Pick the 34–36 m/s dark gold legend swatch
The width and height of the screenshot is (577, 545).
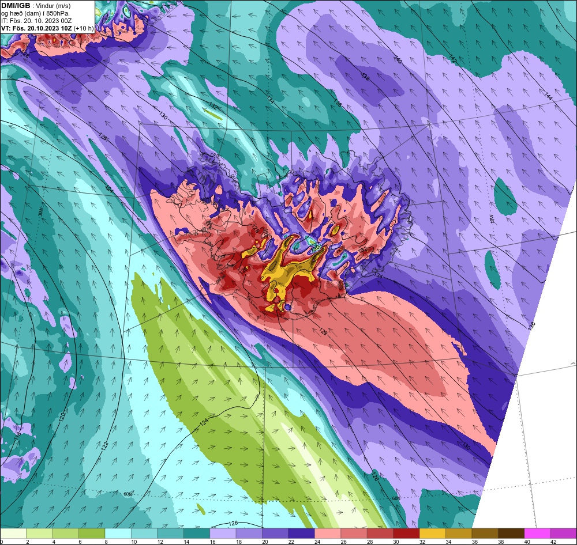click(459, 533)
